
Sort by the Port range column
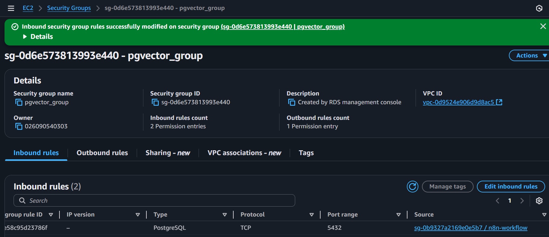click(398, 215)
